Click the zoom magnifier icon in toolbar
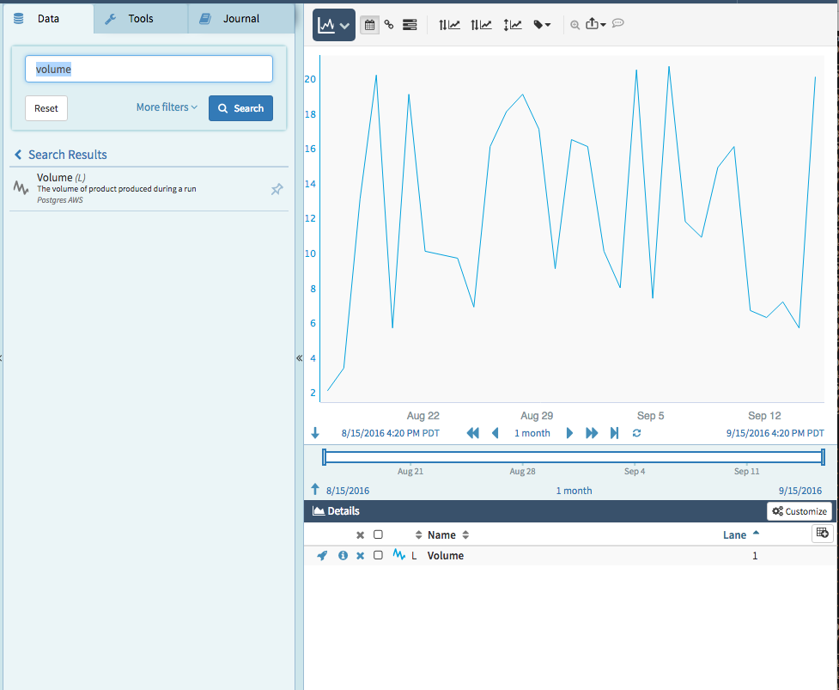The image size is (839, 690). pyautogui.click(x=575, y=25)
